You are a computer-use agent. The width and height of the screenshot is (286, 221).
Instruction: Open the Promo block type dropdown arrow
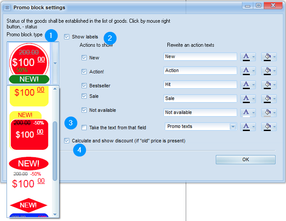[55, 63]
